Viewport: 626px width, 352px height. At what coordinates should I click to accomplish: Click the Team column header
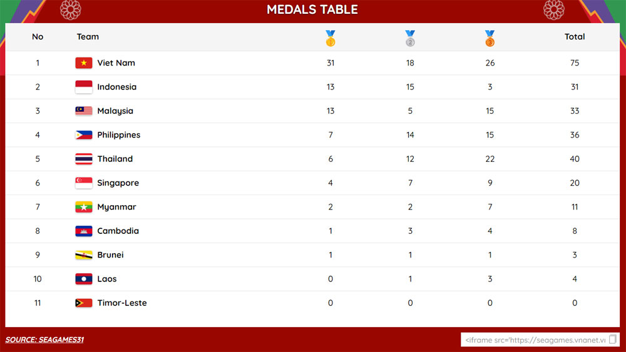point(88,37)
